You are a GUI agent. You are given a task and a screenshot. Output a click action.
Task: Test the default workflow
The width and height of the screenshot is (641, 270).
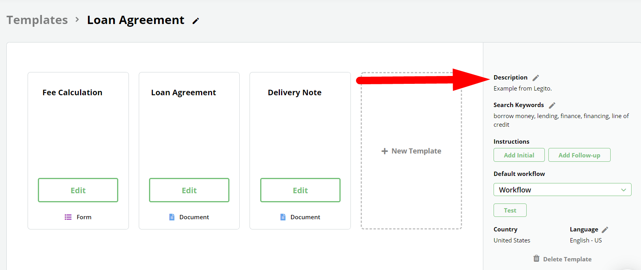[x=510, y=210]
